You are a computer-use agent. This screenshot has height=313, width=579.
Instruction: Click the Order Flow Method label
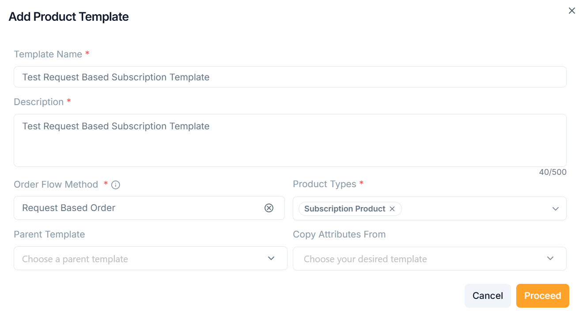tap(56, 185)
